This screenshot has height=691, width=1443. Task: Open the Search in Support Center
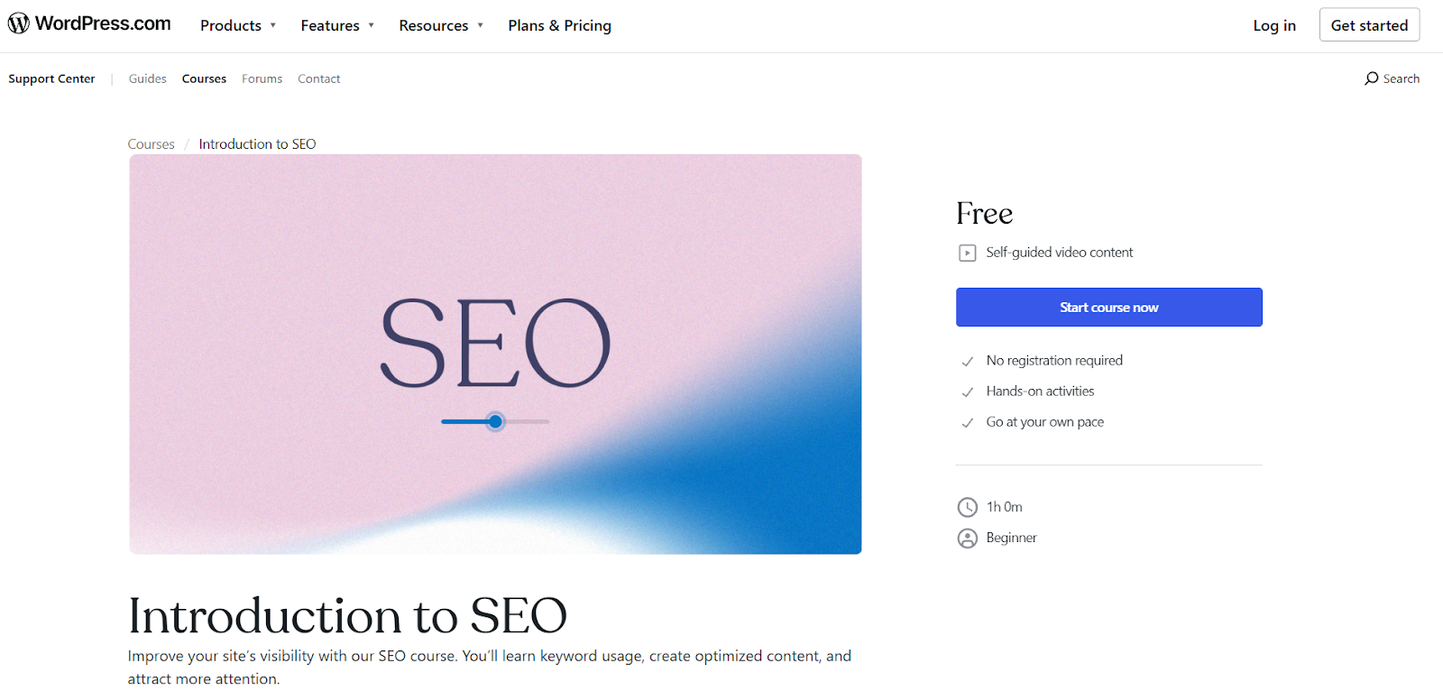(x=1392, y=78)
